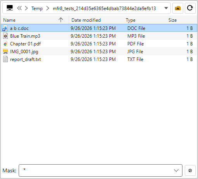Click the date modified of Blue Train.mp3
This screenshot has height=179, width=198.
tap(93, 36)
